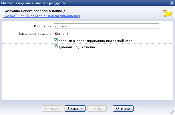Uncheck the добавить пункт меню checkbox

[x=55, y=47]
